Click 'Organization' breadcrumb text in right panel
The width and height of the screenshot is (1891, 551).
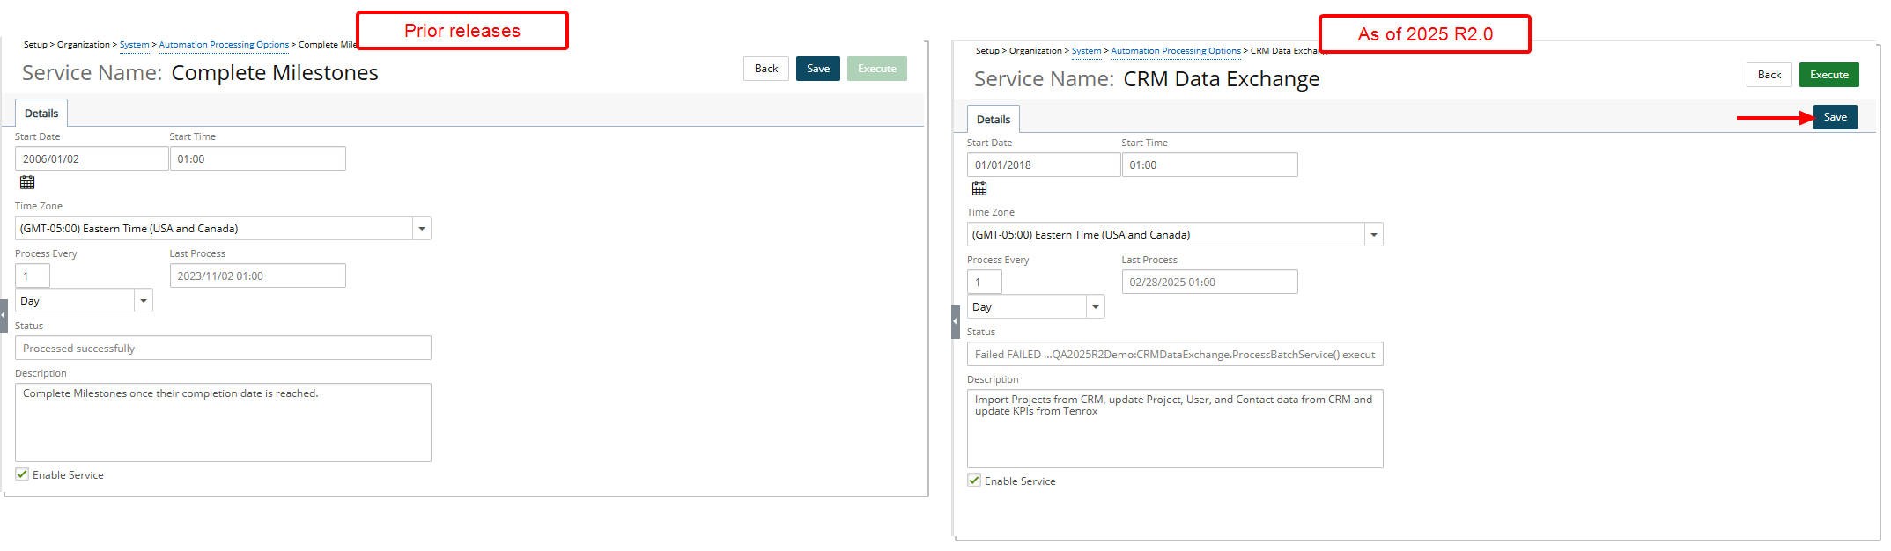1036,51
